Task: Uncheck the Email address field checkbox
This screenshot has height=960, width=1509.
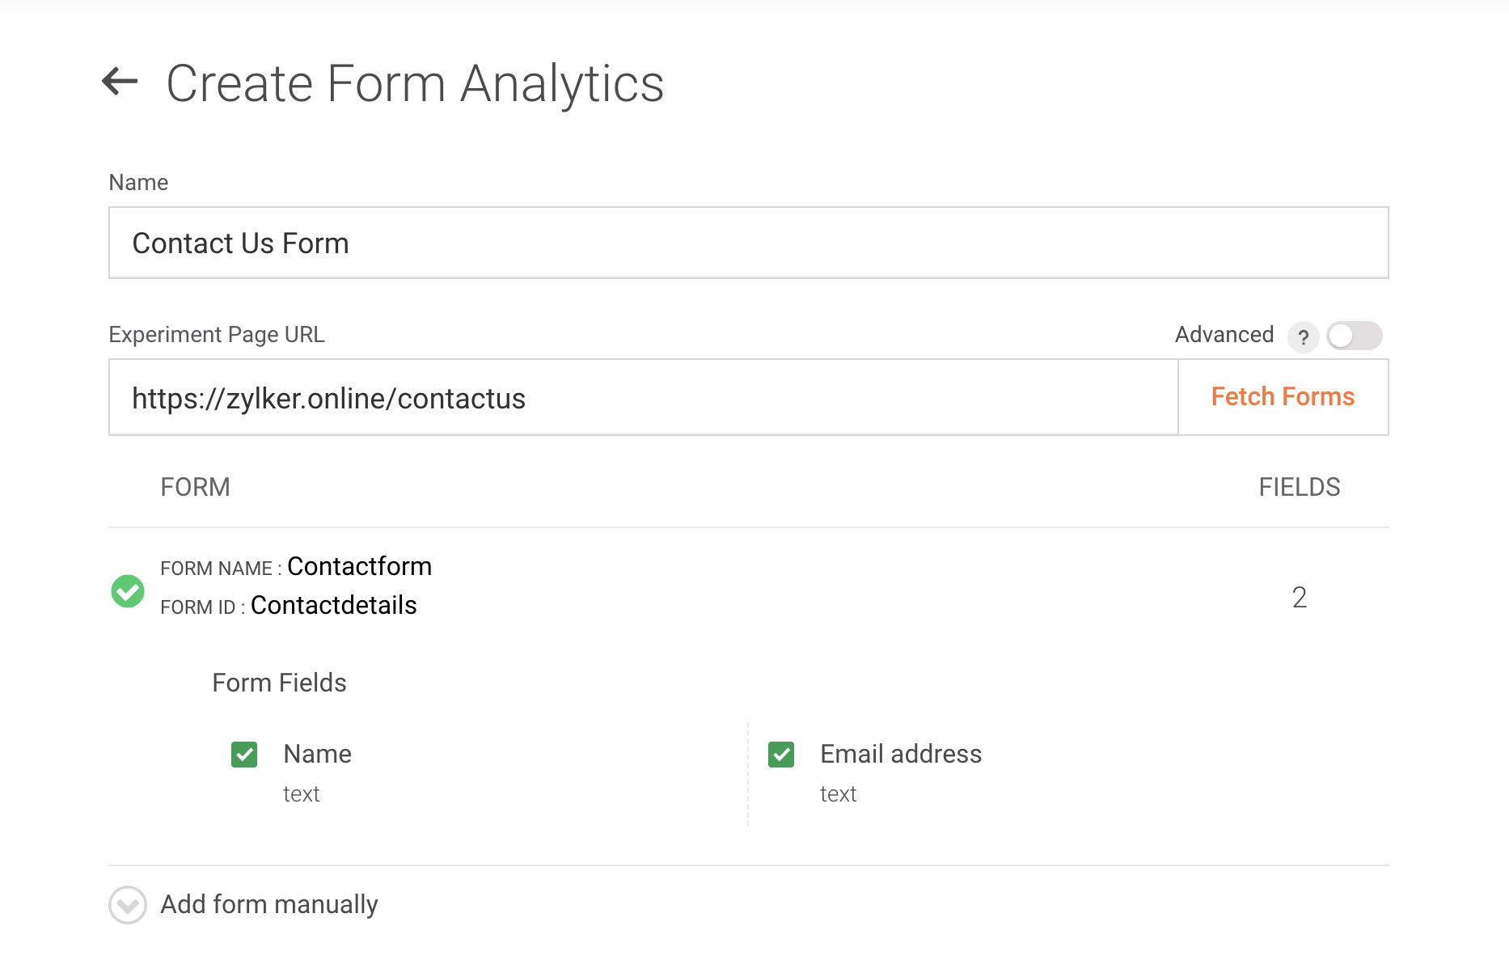Action: click(781, 755)
